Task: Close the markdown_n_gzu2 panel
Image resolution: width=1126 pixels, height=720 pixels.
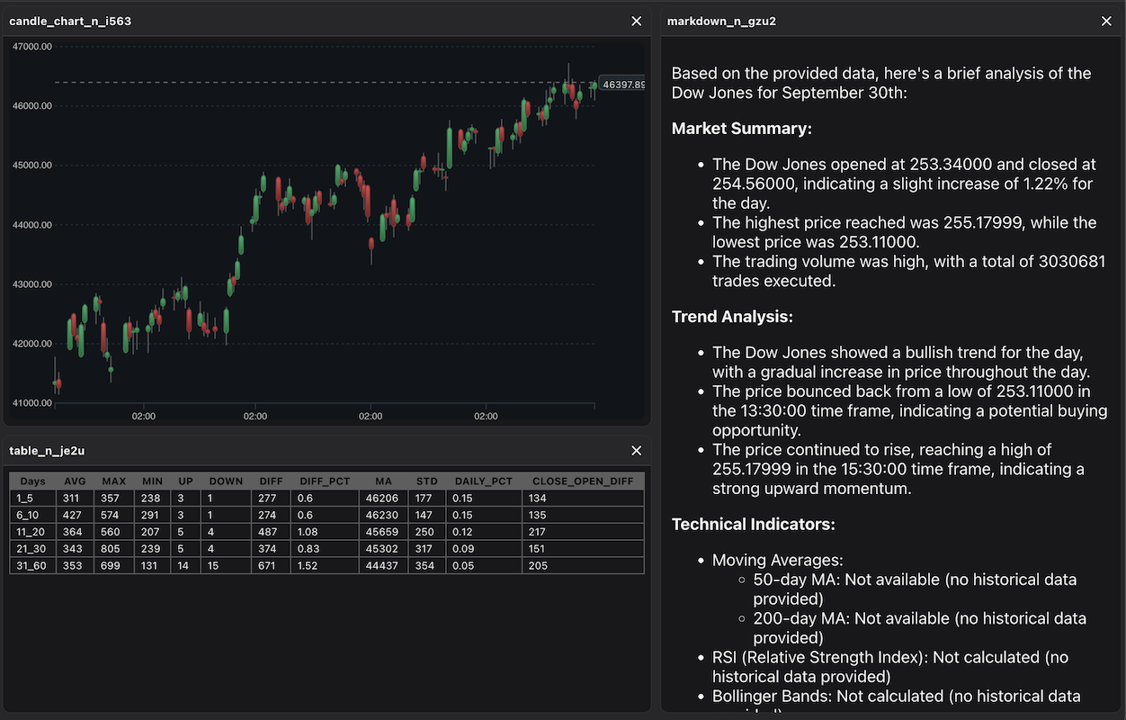Action: coord(1106,21)
